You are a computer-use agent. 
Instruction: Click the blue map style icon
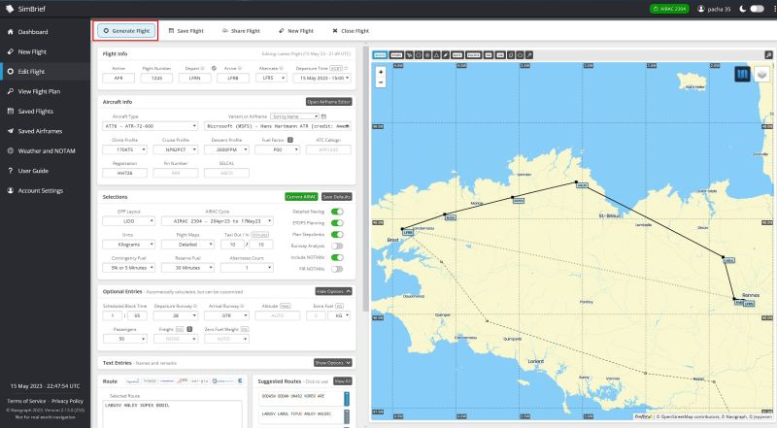pos(742,75)
